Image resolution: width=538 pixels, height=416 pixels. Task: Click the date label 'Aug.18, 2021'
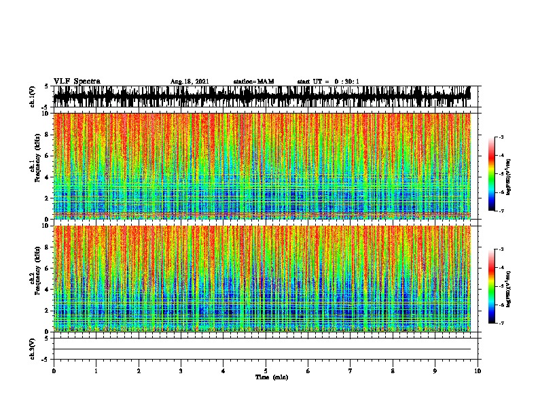190,82
